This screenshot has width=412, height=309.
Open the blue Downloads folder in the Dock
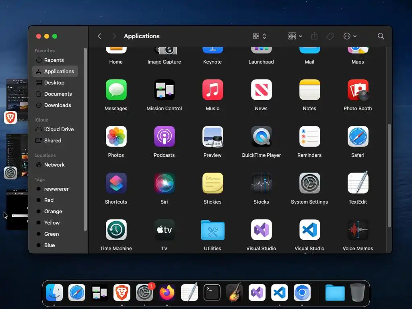(x=335, y=293)
